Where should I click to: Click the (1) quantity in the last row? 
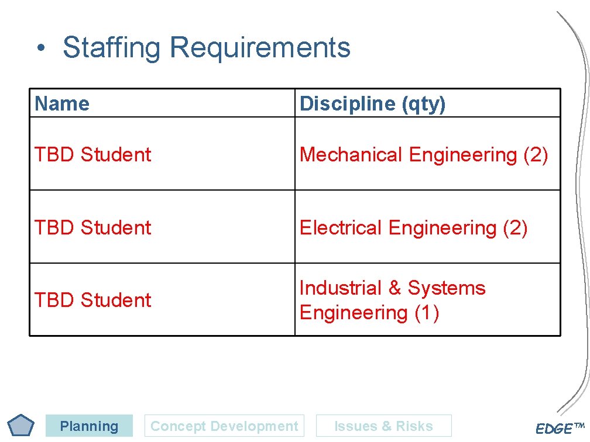(427, 313)
